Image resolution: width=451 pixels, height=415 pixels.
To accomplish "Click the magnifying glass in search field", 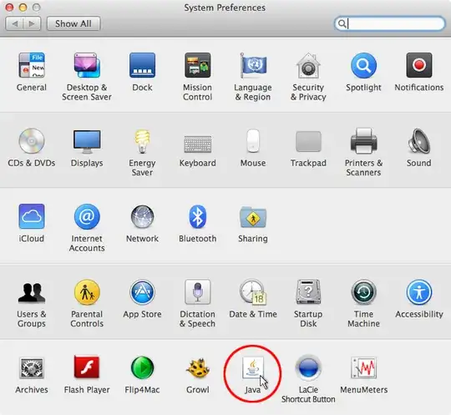I will (342, 24).
